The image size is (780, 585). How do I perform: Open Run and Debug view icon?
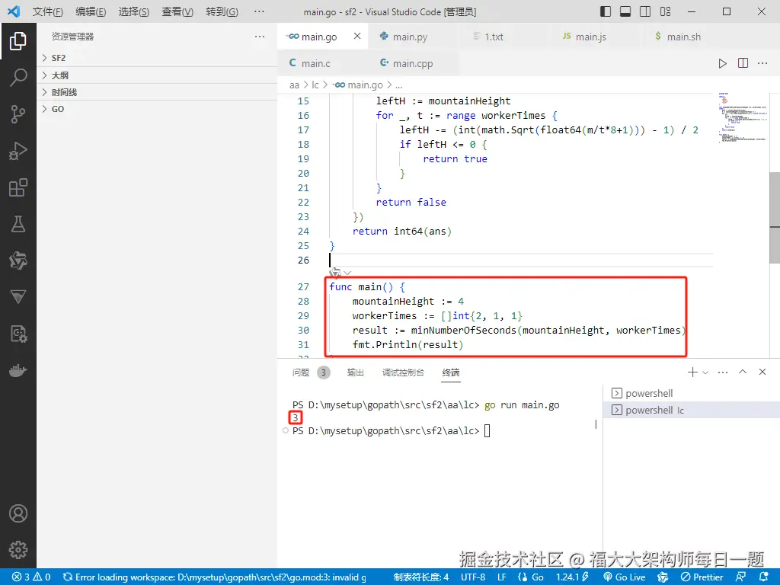(x=18, y=151)
